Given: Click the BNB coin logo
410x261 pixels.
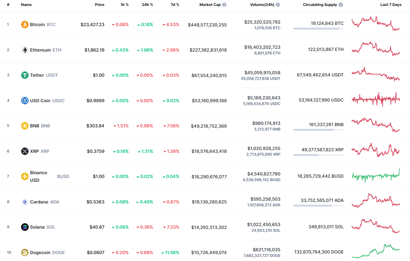Looking at the screenshot, I should [24, 125].
